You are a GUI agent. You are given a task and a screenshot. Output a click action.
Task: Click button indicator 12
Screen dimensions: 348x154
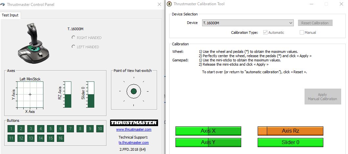point(21,138)
